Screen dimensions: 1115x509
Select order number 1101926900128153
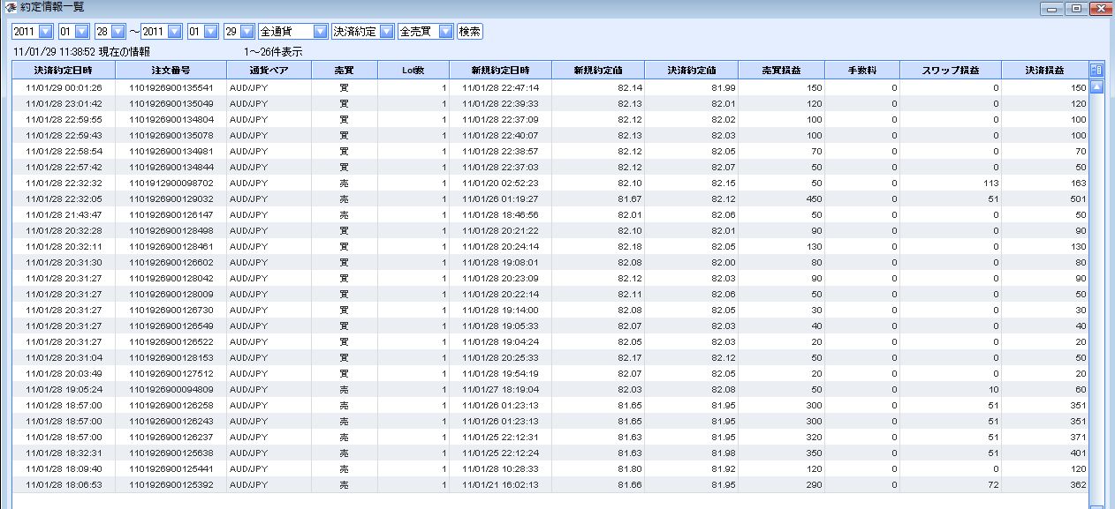pyautogui.click(x=171, y=357)
